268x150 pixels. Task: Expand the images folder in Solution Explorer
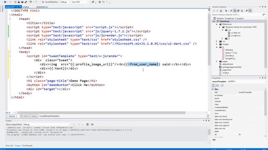tap(217, 44)
